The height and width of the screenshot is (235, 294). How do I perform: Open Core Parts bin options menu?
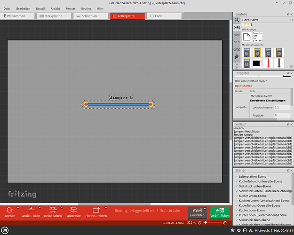tap(292, 19)
